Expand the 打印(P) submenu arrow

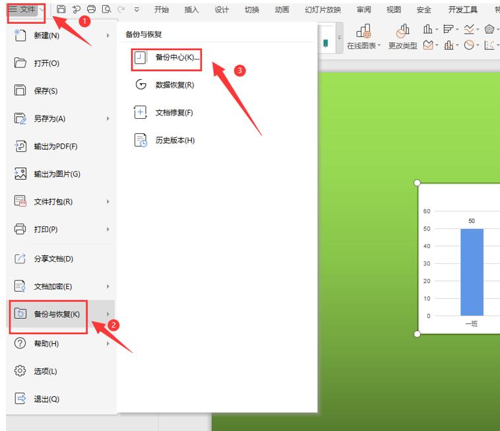(x=108, y=230)
